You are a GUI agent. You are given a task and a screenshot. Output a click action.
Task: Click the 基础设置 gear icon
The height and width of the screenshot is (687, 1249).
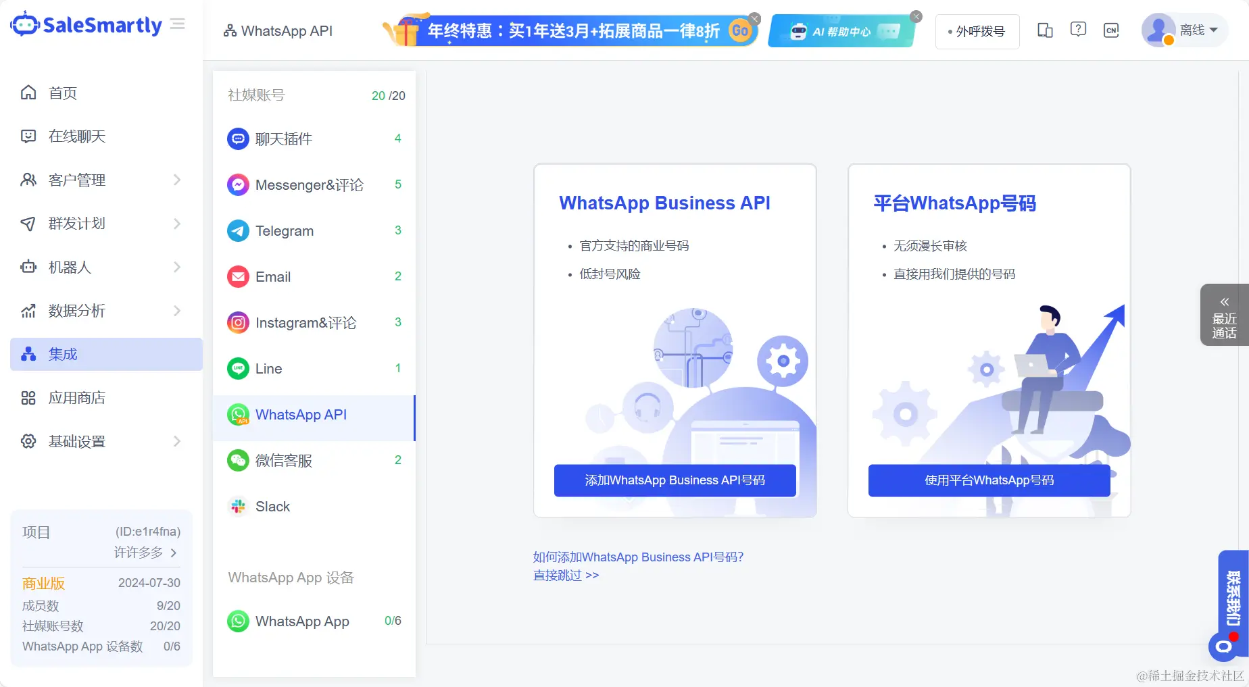(x=28, y=441)
